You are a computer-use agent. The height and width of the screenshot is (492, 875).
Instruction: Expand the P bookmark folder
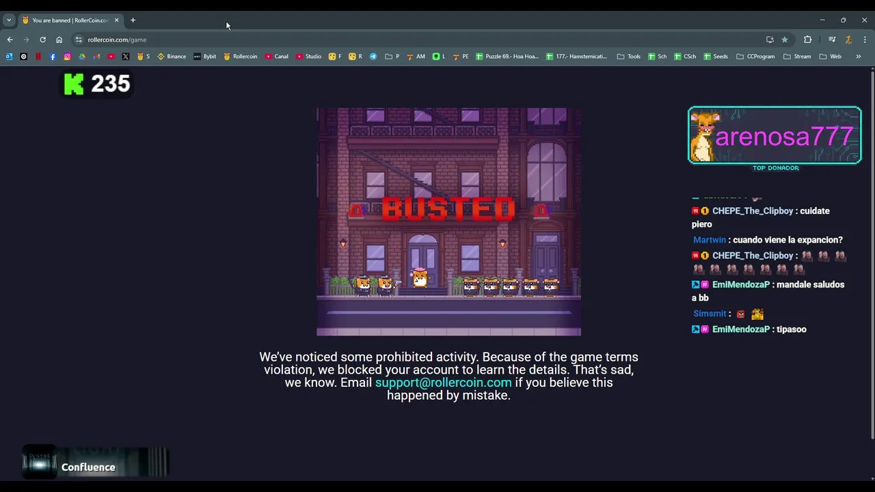[x=392, y=57]
